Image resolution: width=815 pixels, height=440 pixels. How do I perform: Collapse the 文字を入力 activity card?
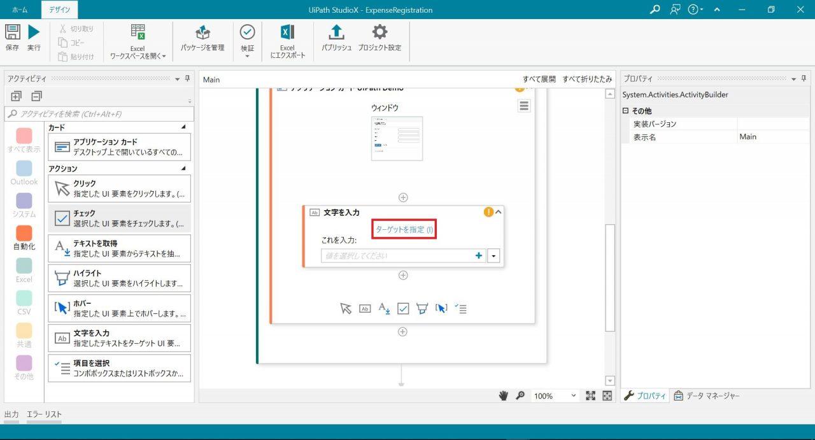[x=499, y=212]
